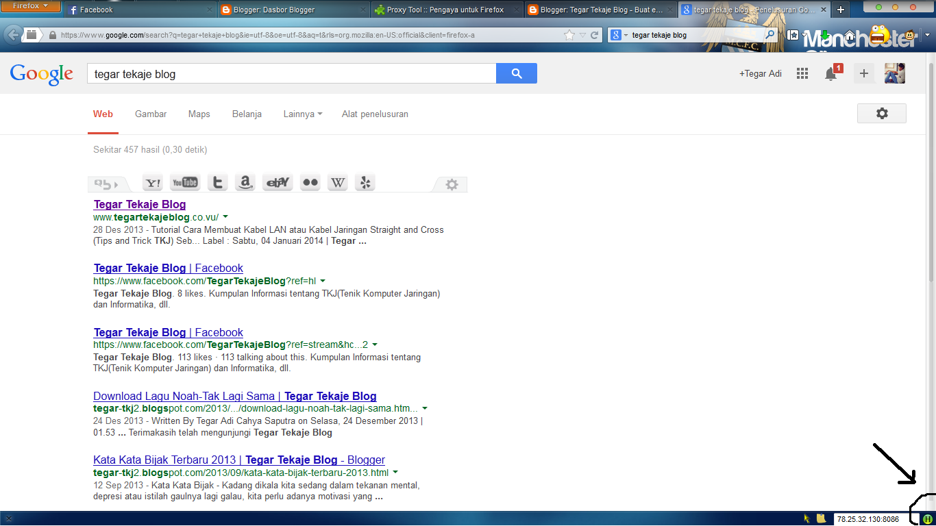Click the 'Sekitar 457 hasil (0,30 detik)' text
This screenshot has height=526, width=936.
pyautogui.click(x=150, y=149)
